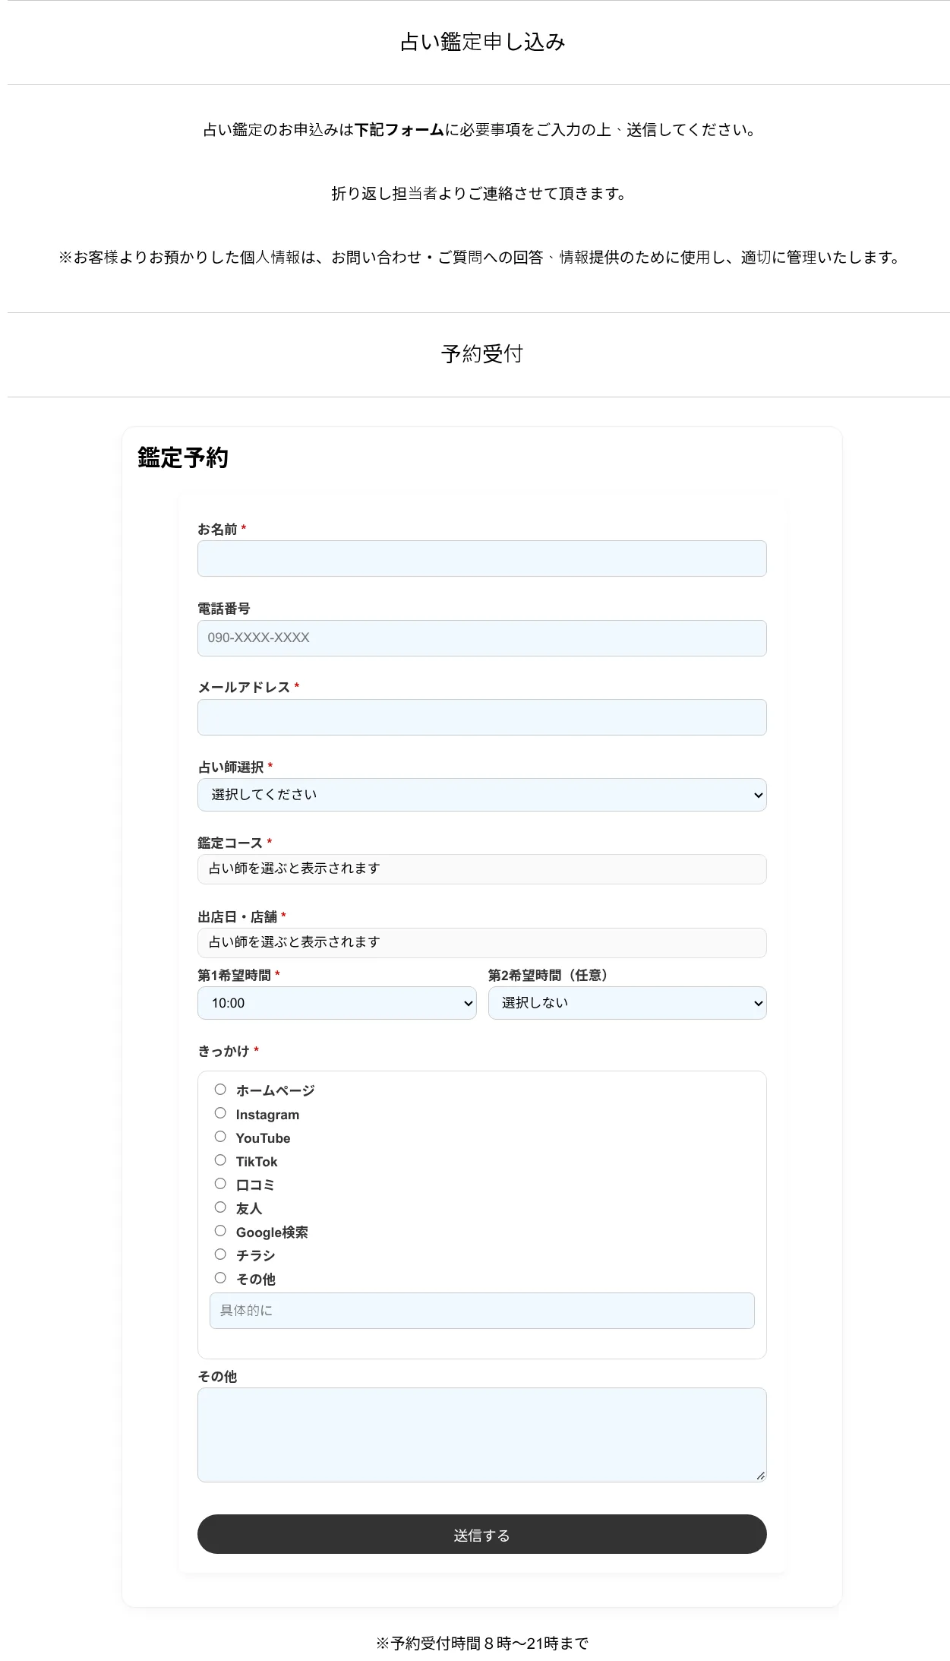
Task: Open the 第2希望時間 dropdown showing 選択しない
Action: point(627,1003)
